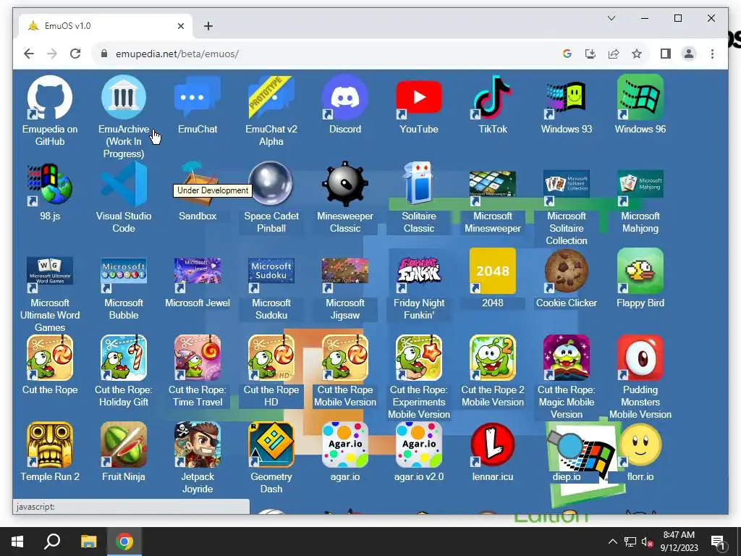Select the EmuOS v1.0 browser tab
Image resolution: width=741 pixels, height=556 pixels.
(x=106, y=26)
